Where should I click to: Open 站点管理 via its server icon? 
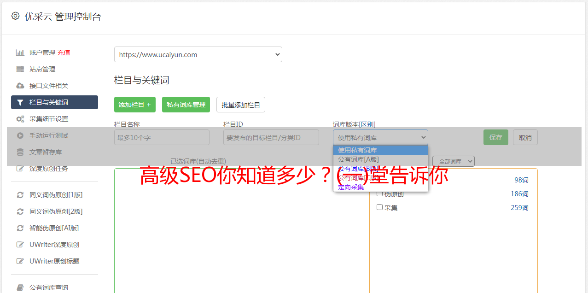coord(20,69)
